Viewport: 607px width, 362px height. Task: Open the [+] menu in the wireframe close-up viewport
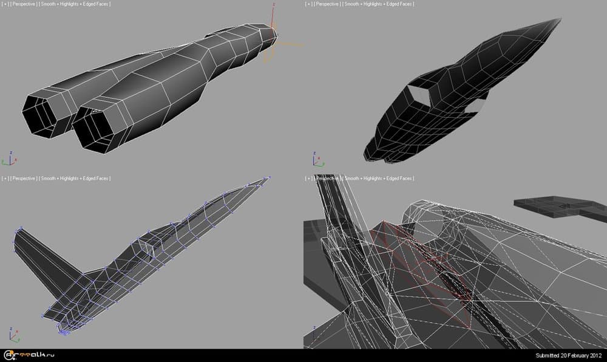click(x=308, y=179)
